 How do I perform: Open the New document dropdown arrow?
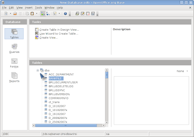tap(11, 14)
